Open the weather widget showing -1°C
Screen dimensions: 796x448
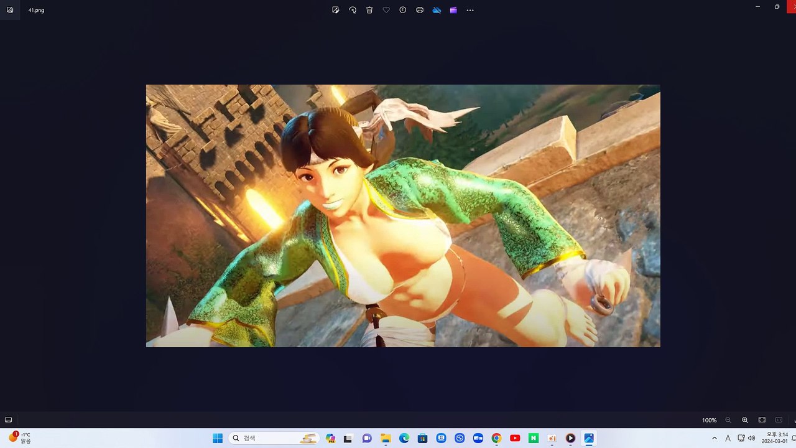(19, 437)
